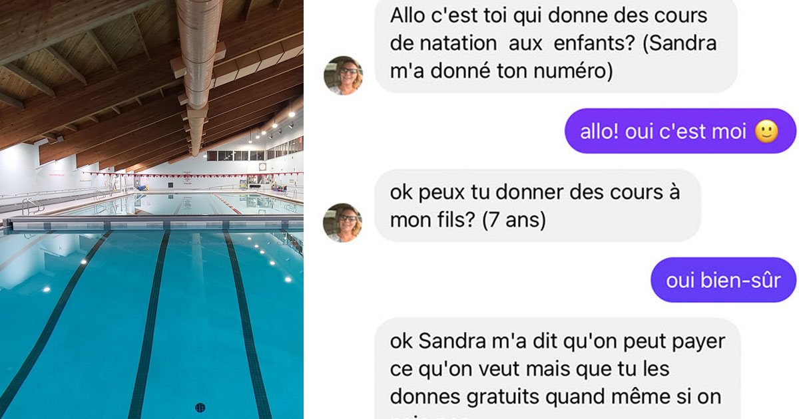
Task: Click the smiley emoji in the purple message
Action: (766, 132)
